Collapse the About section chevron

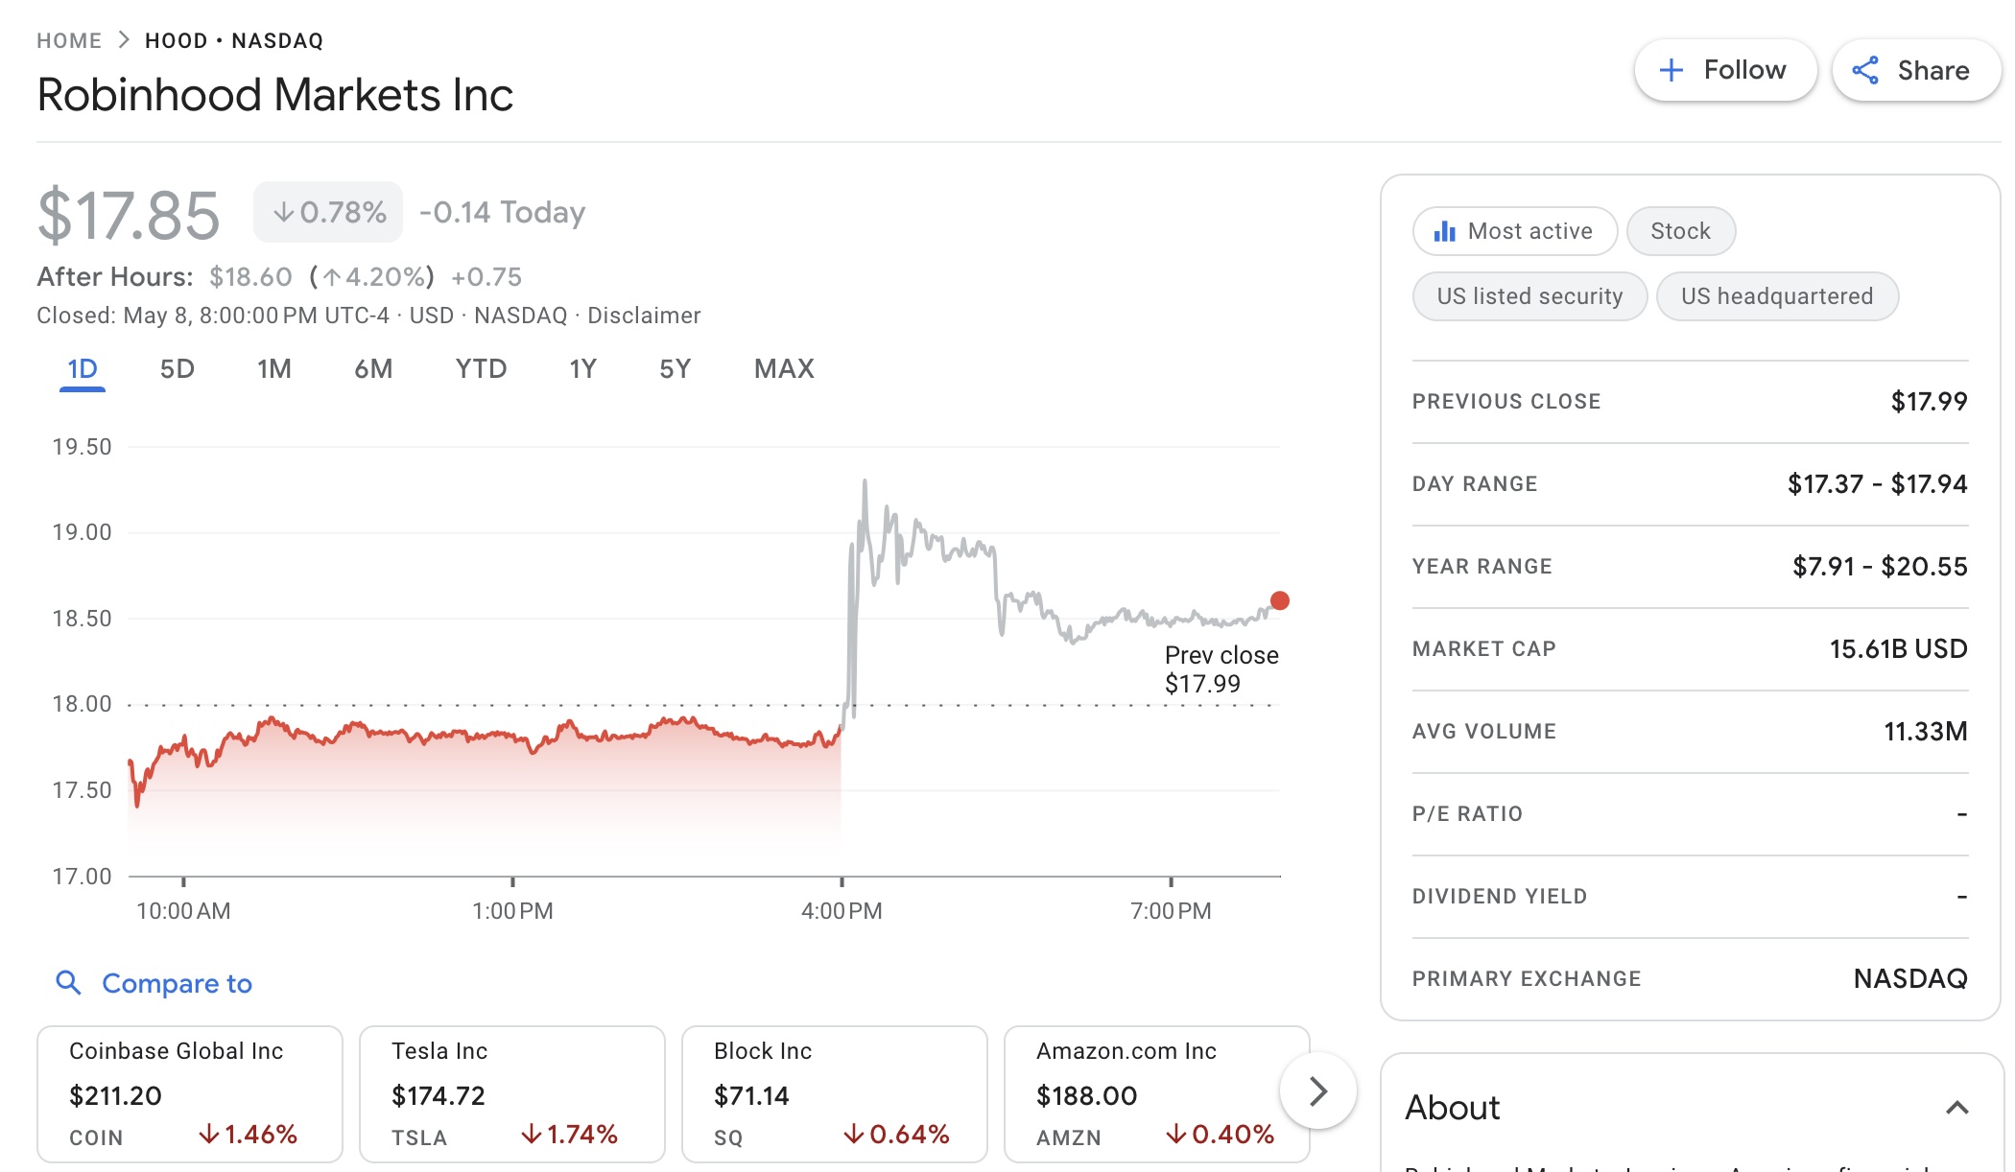coord(1957,1108)
